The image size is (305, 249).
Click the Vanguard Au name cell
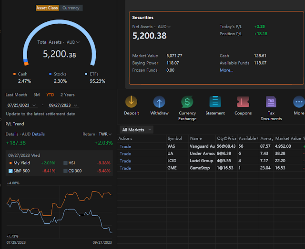202,146
